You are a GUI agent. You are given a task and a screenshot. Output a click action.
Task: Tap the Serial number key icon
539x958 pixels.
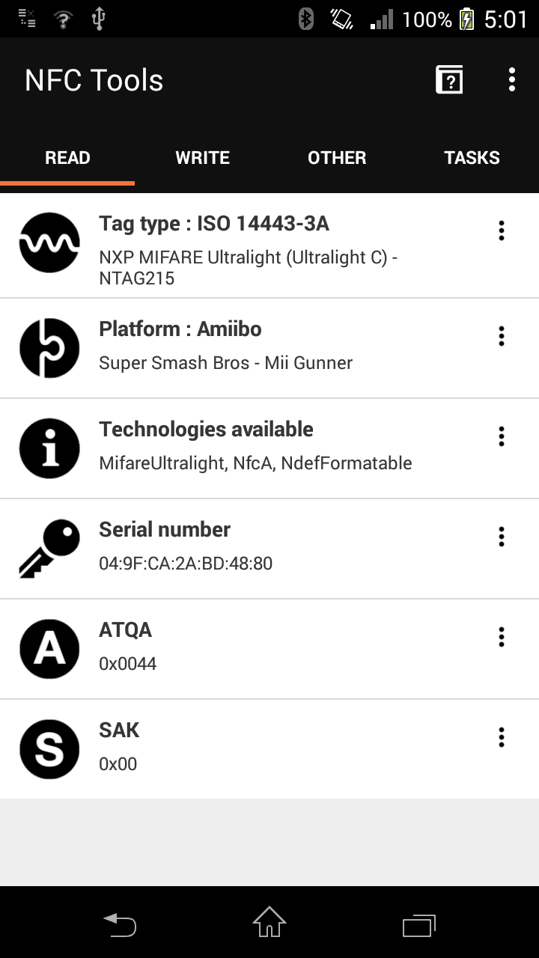tap(49, 549)
